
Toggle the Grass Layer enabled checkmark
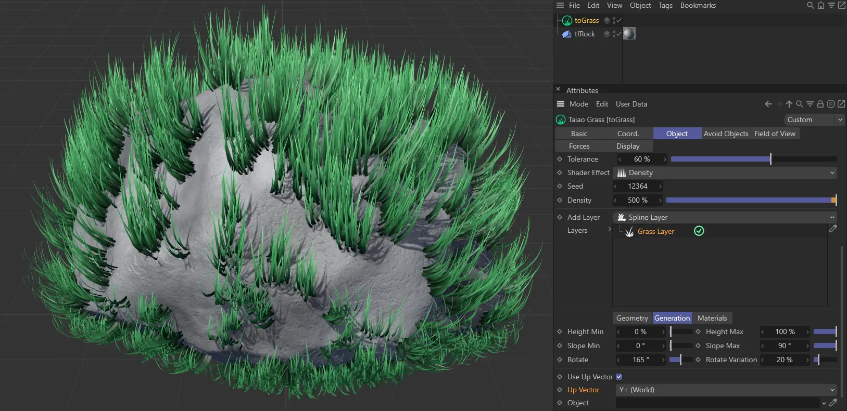point(699,231)
